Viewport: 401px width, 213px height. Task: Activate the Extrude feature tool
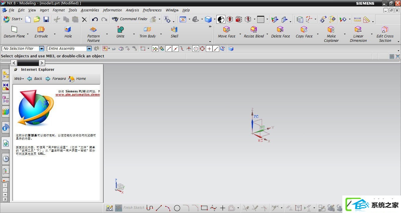(41, 32)
